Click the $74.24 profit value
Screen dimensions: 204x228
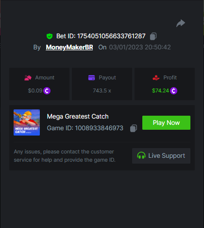(160, 91)
